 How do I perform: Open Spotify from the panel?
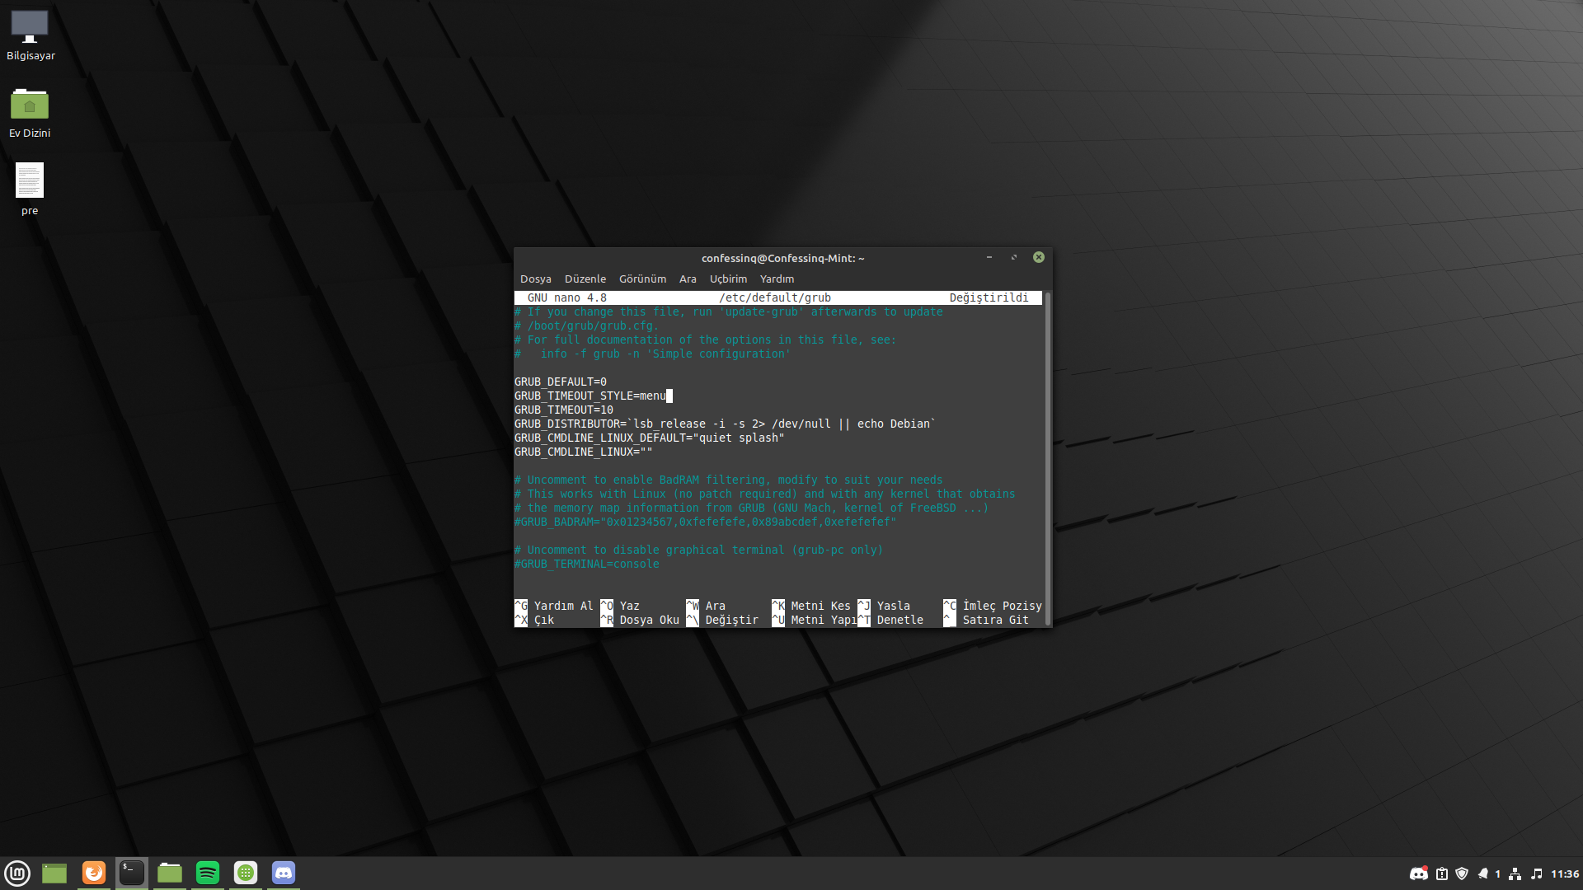coord(208,873)
